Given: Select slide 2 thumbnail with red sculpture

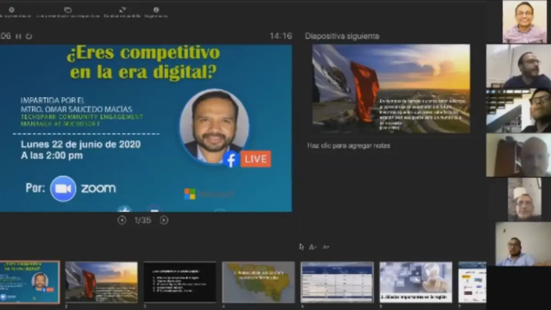Looking at the screenshot, I should click(101, 282).
